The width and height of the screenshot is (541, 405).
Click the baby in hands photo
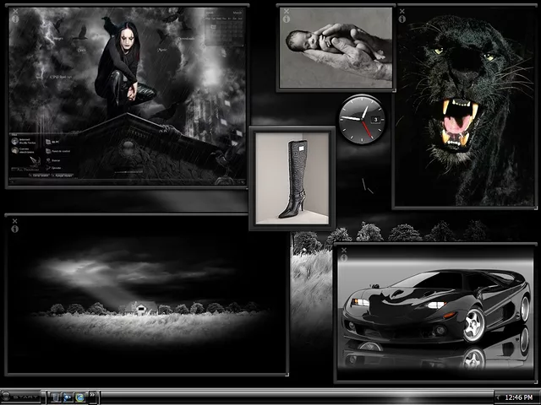click(x=336, y=47)
